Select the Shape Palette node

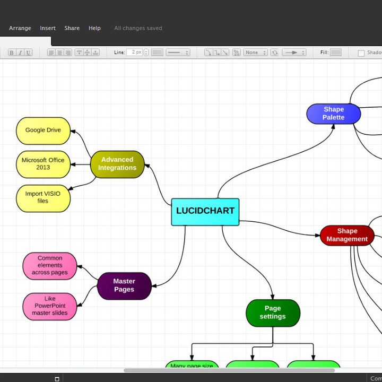point(334,114)
